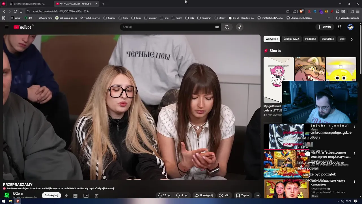Click the Brave browser taskbar icon
The image size is (362, 204).
pos(18,201)
